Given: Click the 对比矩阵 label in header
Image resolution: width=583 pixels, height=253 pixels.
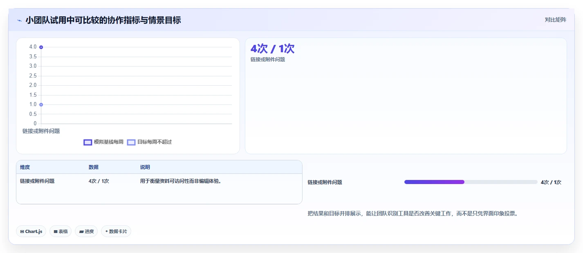Looking at the screenshot, I should [556, 20].
